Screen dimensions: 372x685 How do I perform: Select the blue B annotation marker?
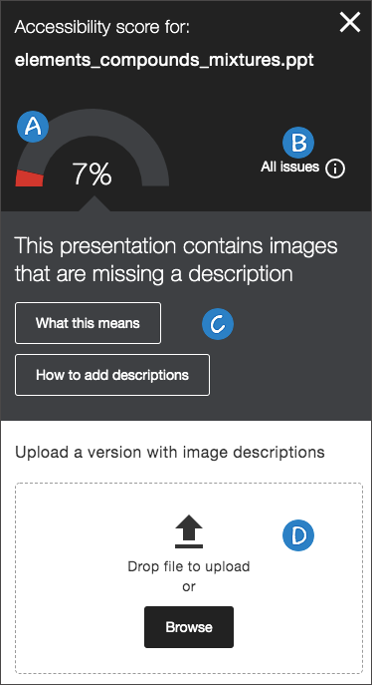(298, 143)
